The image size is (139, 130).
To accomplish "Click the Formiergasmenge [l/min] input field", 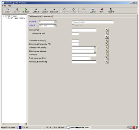I will click(81, 58).
